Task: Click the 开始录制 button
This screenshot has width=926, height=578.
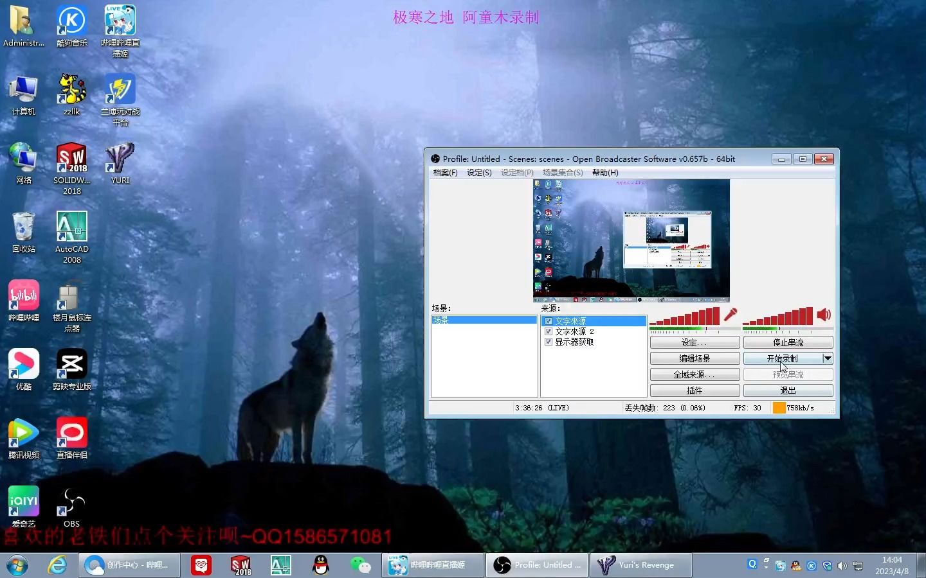Action: pyautogui.click(x=783, y=358)
